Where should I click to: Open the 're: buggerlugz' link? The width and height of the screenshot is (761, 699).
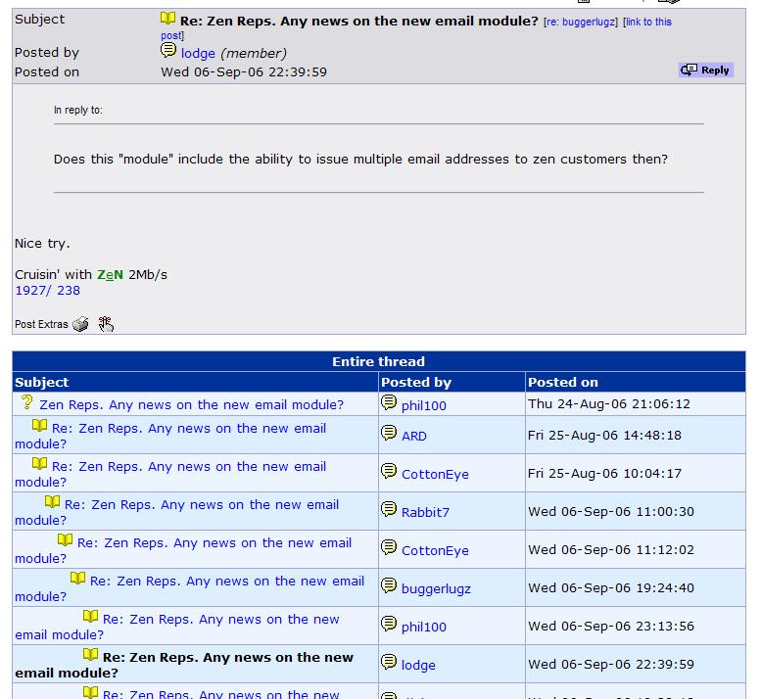[x=581, y=22]
